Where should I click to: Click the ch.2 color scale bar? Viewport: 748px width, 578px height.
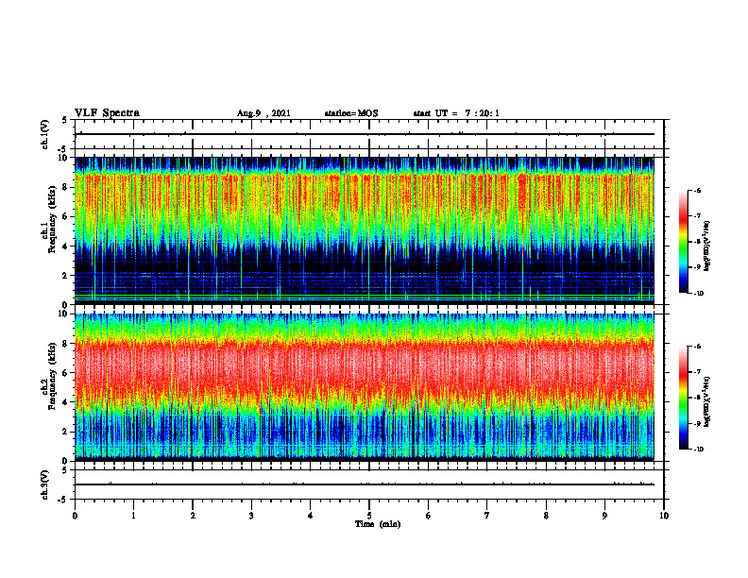pos(683,398)
